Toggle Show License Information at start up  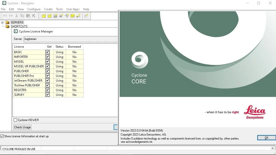[2, 136]
